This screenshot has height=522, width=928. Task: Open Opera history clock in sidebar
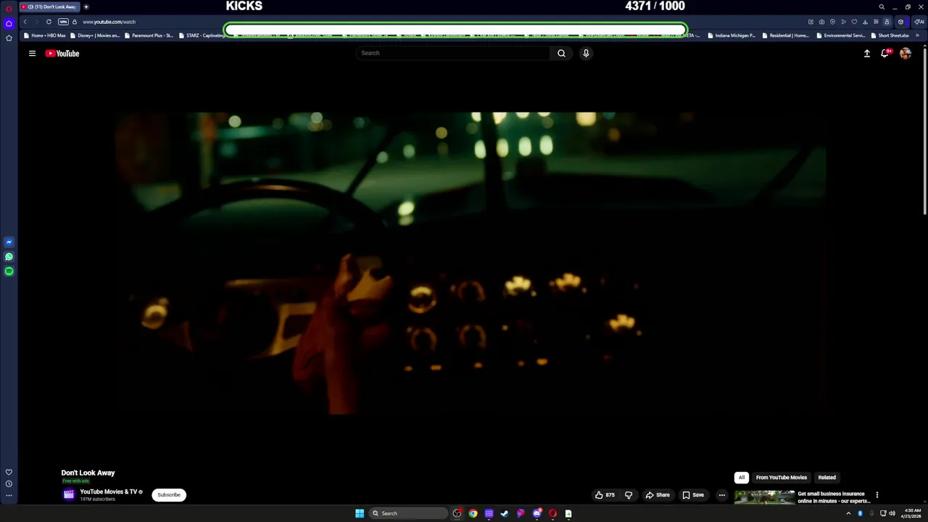click(9, 484)
